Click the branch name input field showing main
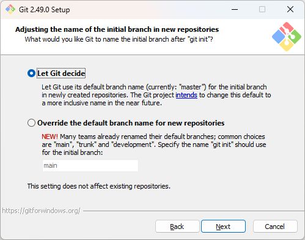The height and width of the screenshot is (240, 305). point(90,165)
